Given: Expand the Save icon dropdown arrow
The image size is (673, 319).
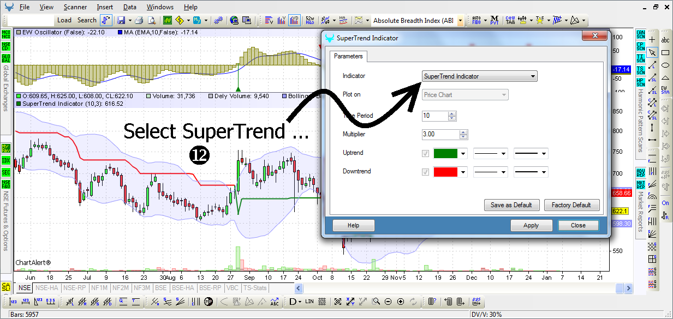Looking at the screenshot, I should [x=129, y=20].
